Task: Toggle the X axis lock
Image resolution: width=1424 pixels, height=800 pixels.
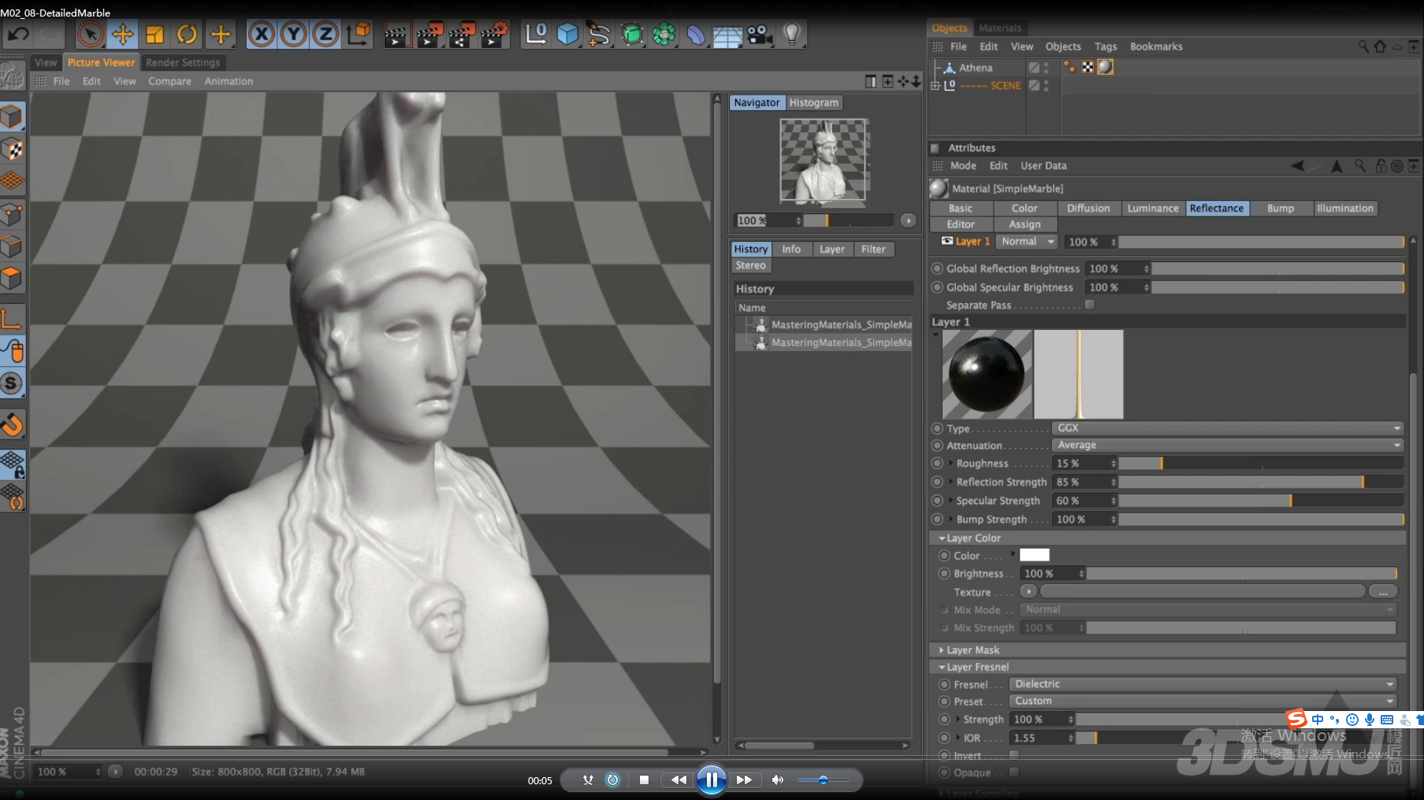Action: point(262,35)
